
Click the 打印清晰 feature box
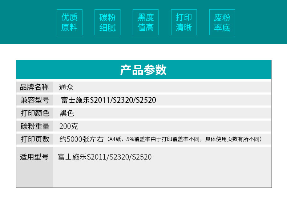point(184,22)
